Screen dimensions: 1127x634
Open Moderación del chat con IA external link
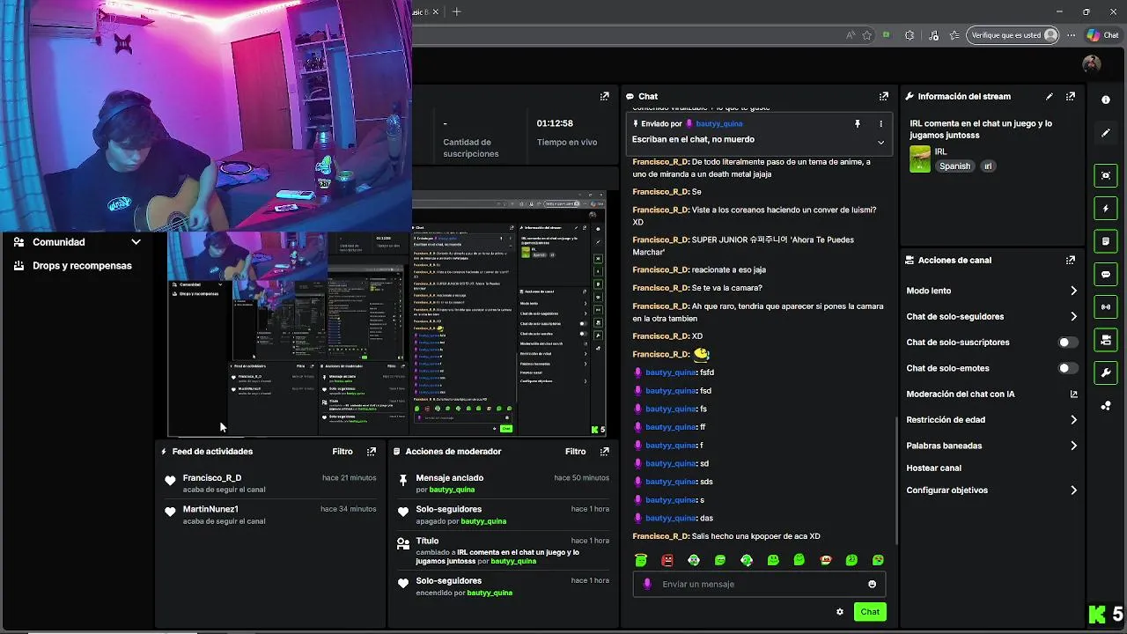pyautogui.click(x=1073, y=394)
